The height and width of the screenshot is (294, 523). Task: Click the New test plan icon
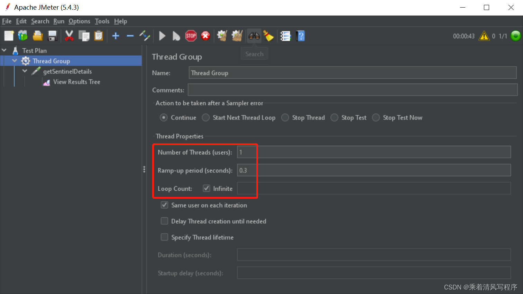[x=9, y=36]
